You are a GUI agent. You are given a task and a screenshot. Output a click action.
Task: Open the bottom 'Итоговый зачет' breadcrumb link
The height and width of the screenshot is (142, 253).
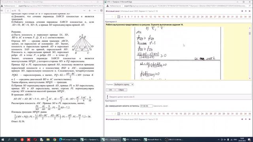click(113, 120)
